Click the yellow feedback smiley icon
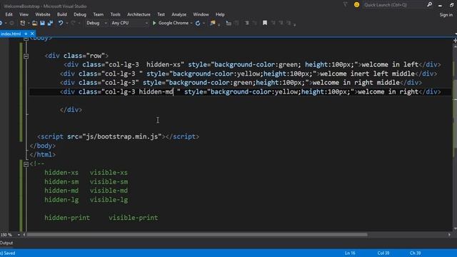The width and height of the screenshot is (457, 257). 356,5
